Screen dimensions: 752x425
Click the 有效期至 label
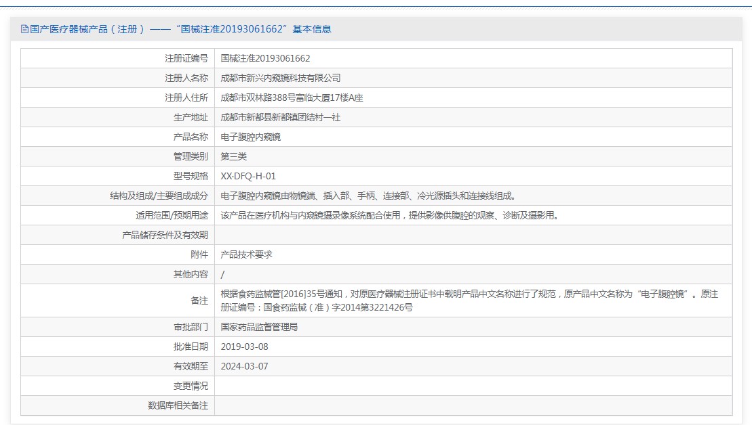(x=191, y=366)
